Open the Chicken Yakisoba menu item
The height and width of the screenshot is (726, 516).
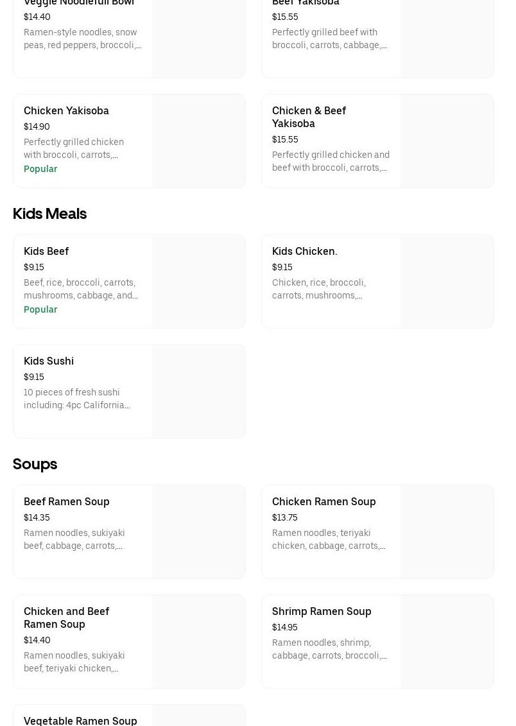click(x=66, y=110)
